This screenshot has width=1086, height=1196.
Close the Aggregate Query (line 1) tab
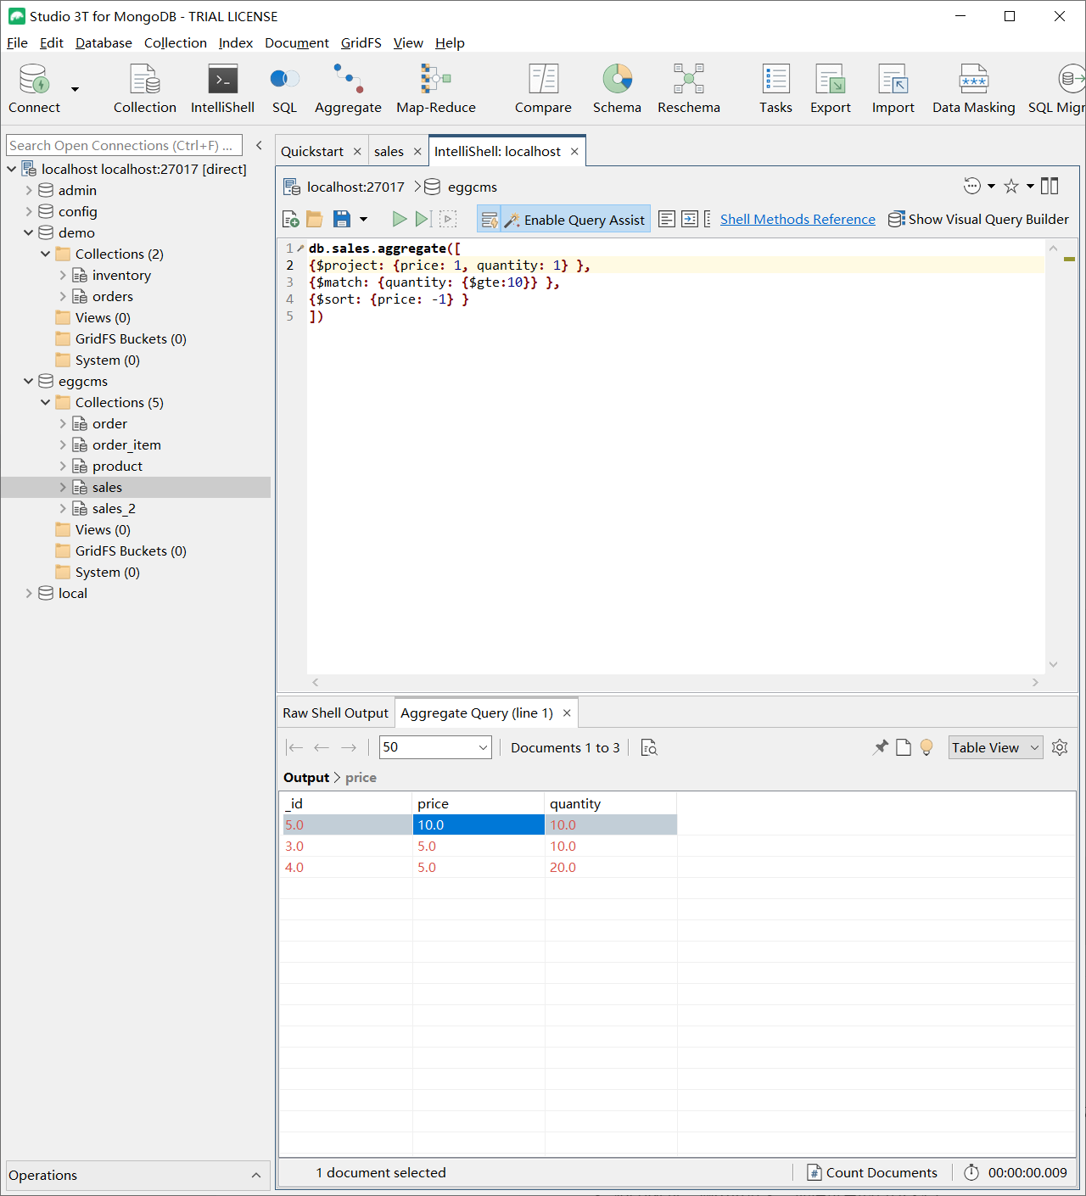coord(567,713)
